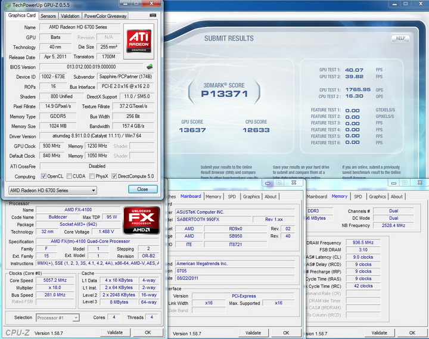Click the chipset name RD9x0
This screenshot has width=429, height=339.
click(x=235, y=228)
